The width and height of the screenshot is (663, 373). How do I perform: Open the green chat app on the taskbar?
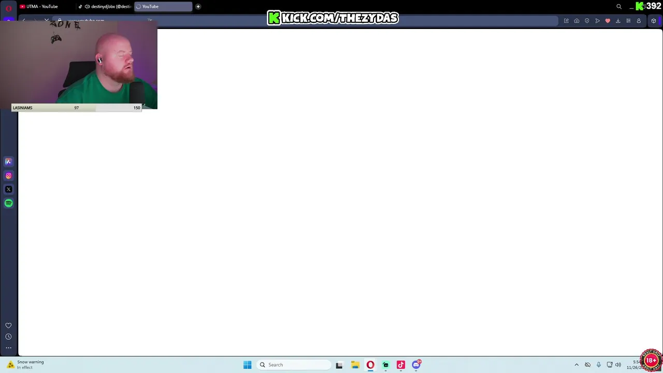point(385,365)
